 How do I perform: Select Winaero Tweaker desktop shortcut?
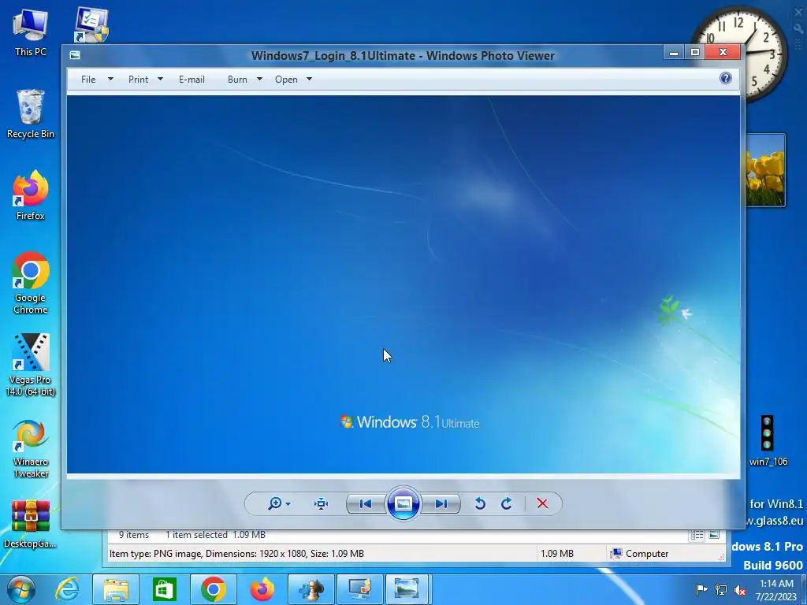pyautogui.click(x=31, y=447)
